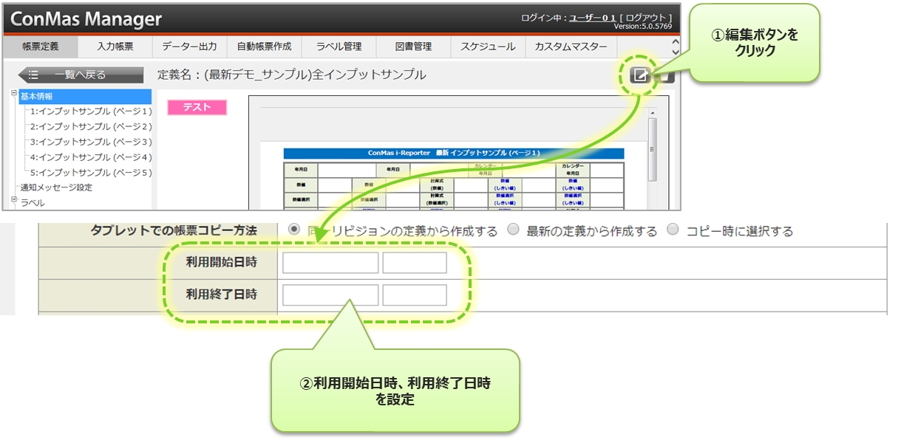This screenshot has width=901, height=440.
Task: Open 通知メッセージ設定 in the tree
Action: click(x=56, y=188)
